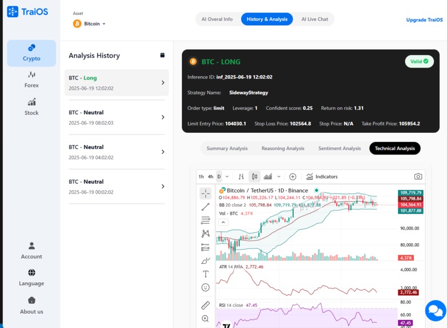Open the Stock section in sidebar
This screenshot has height=328, width=447.
[31, 107]
